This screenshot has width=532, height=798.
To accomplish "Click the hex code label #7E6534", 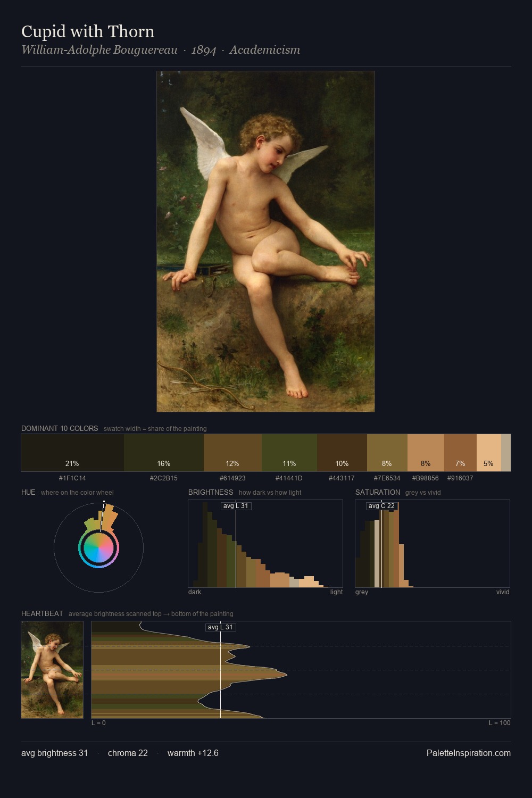I will 387,478.
